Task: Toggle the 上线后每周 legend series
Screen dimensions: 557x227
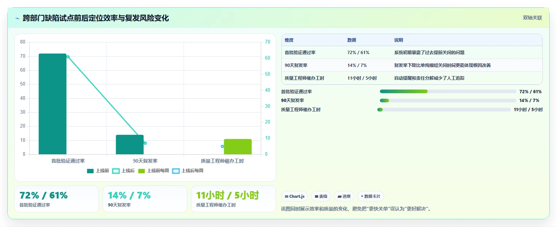Action: tap(188, 171)
